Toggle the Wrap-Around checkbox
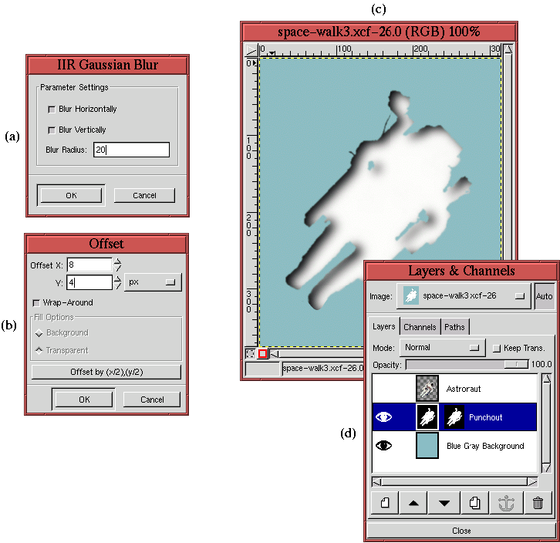The image size is (560, 543). pyautogui.click(x=36, y=303)
